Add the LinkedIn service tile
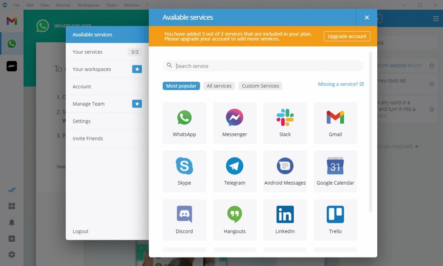 285,220
